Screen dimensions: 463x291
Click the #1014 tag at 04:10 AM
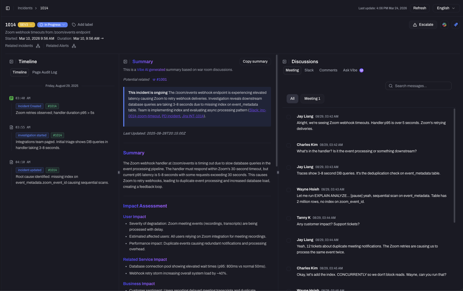coord(52,170)
